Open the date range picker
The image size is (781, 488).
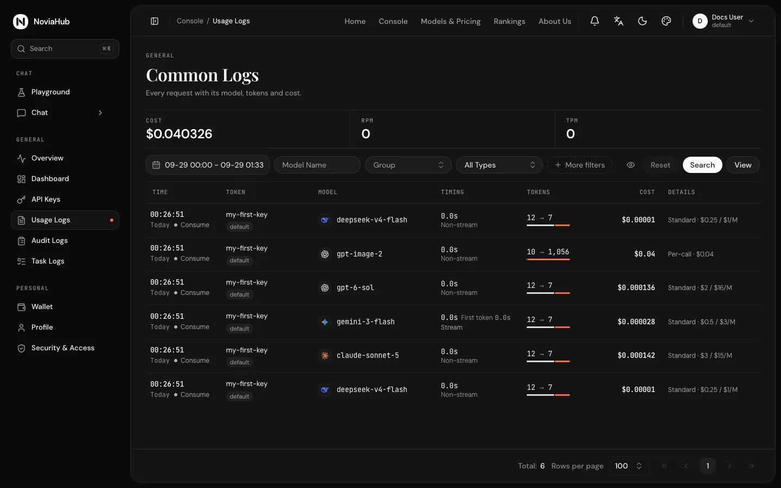click(208, 165)
